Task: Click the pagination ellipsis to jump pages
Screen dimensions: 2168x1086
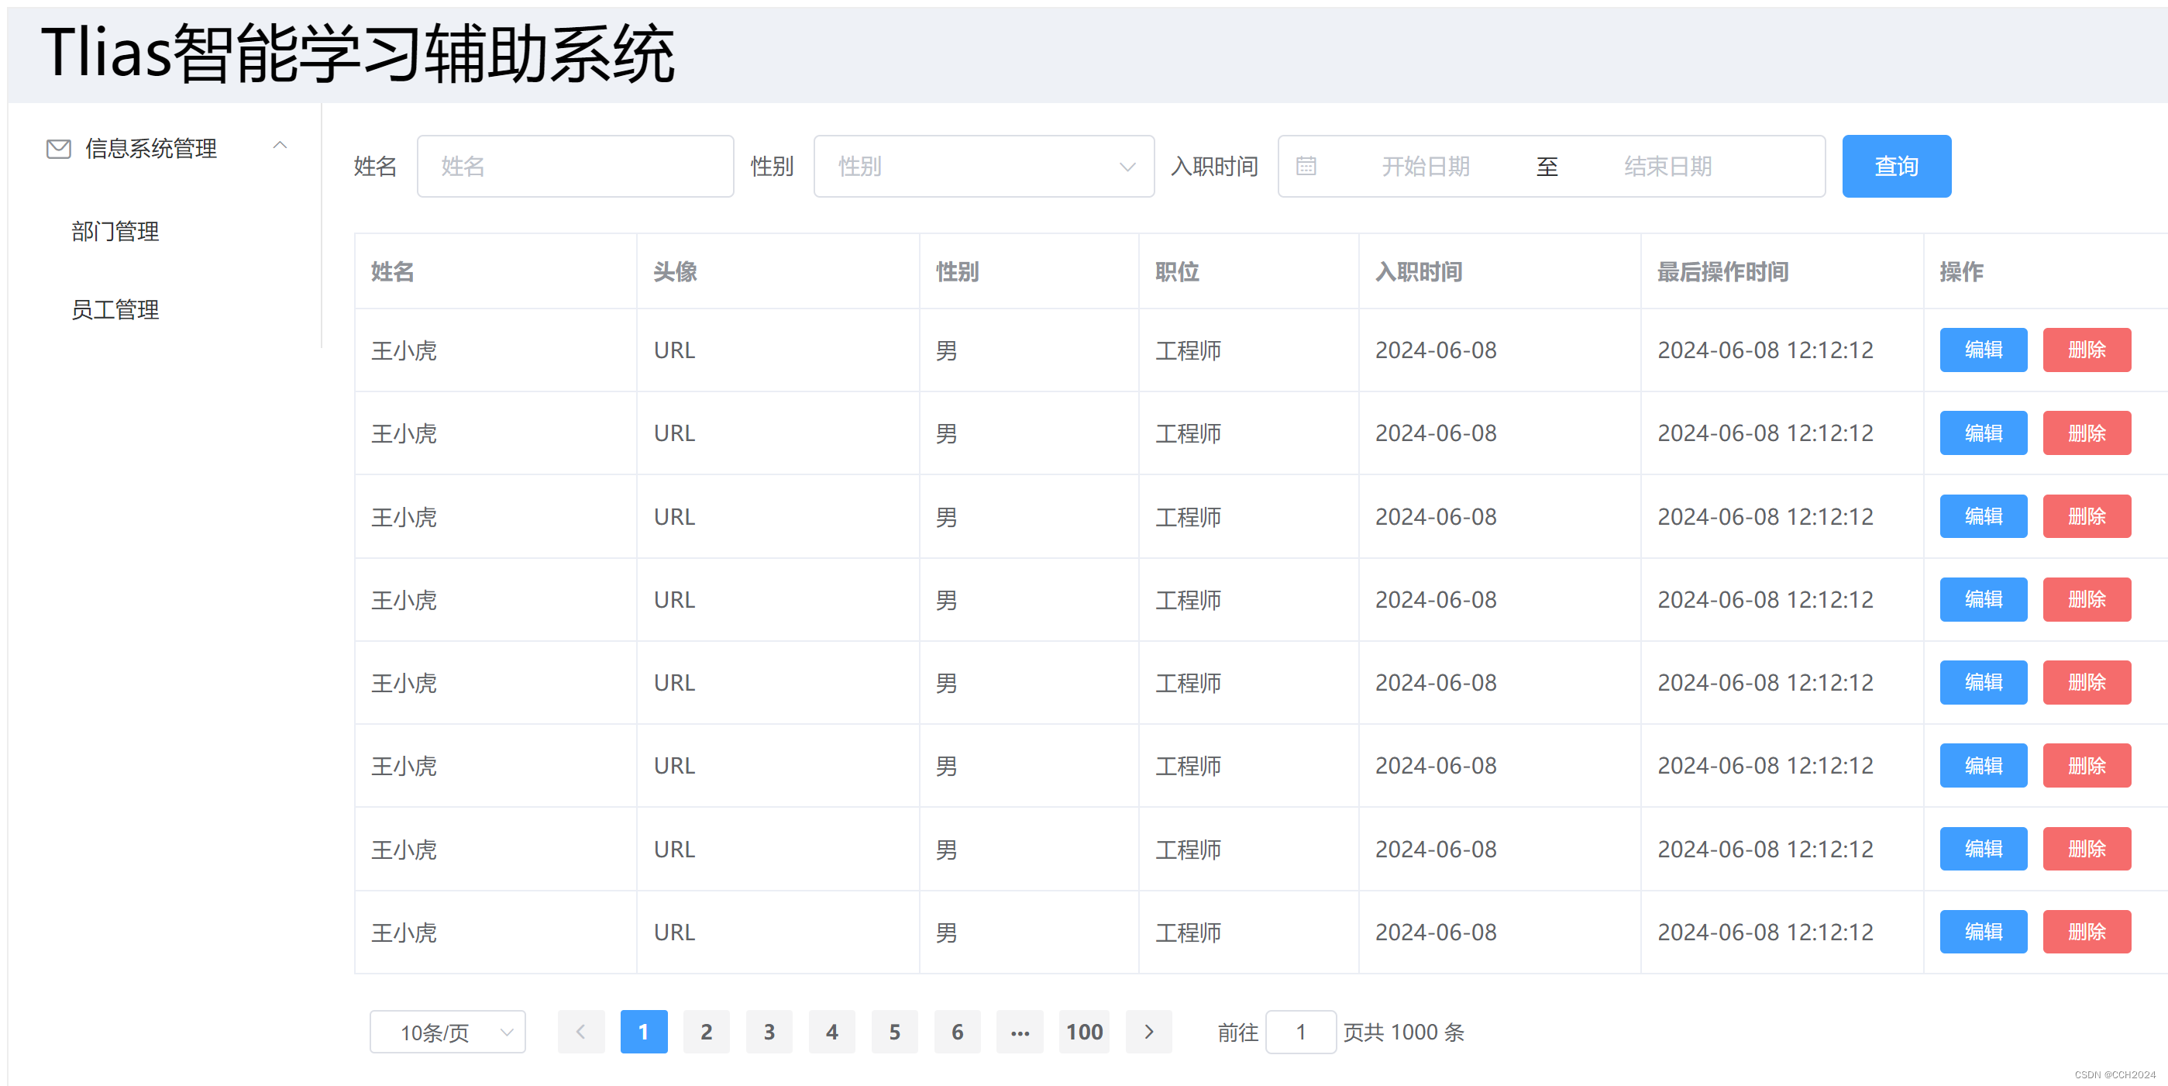Action: click(1020, 1031)
